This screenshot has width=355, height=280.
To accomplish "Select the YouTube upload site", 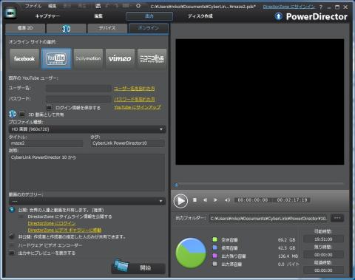I will pyautogui.click(x=56, y=58).
